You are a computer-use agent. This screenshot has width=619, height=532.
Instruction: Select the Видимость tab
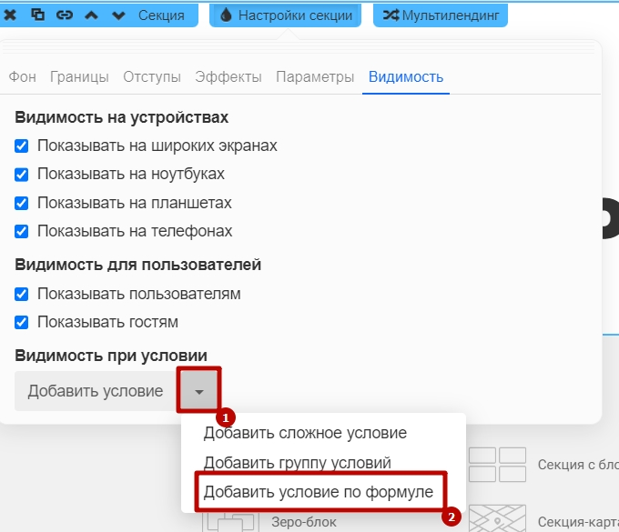(x=406, y=77)
